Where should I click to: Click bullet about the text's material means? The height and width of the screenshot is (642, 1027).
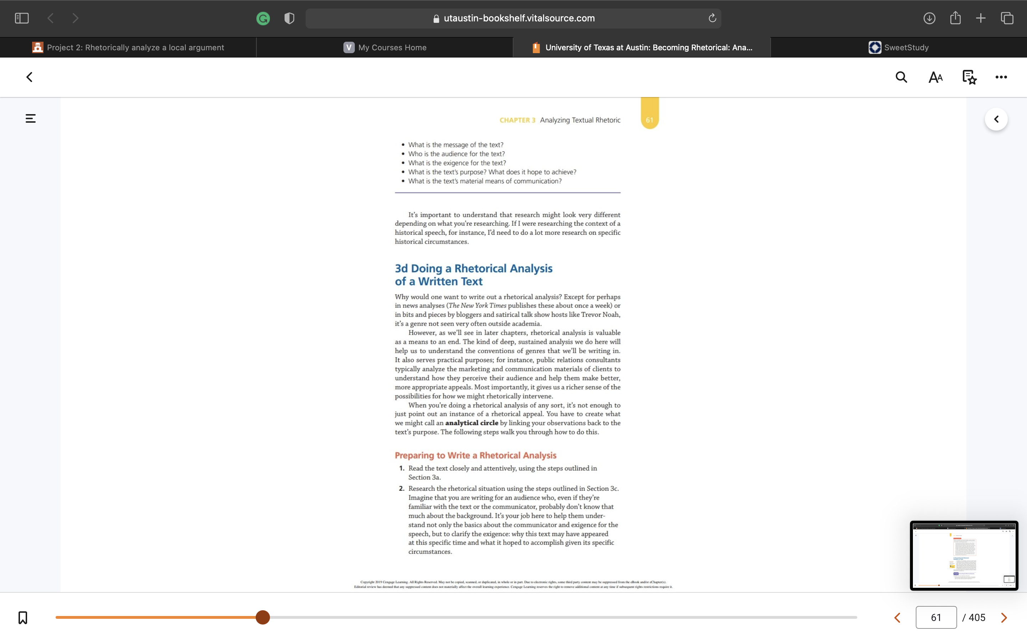click(x=485, y=181)
